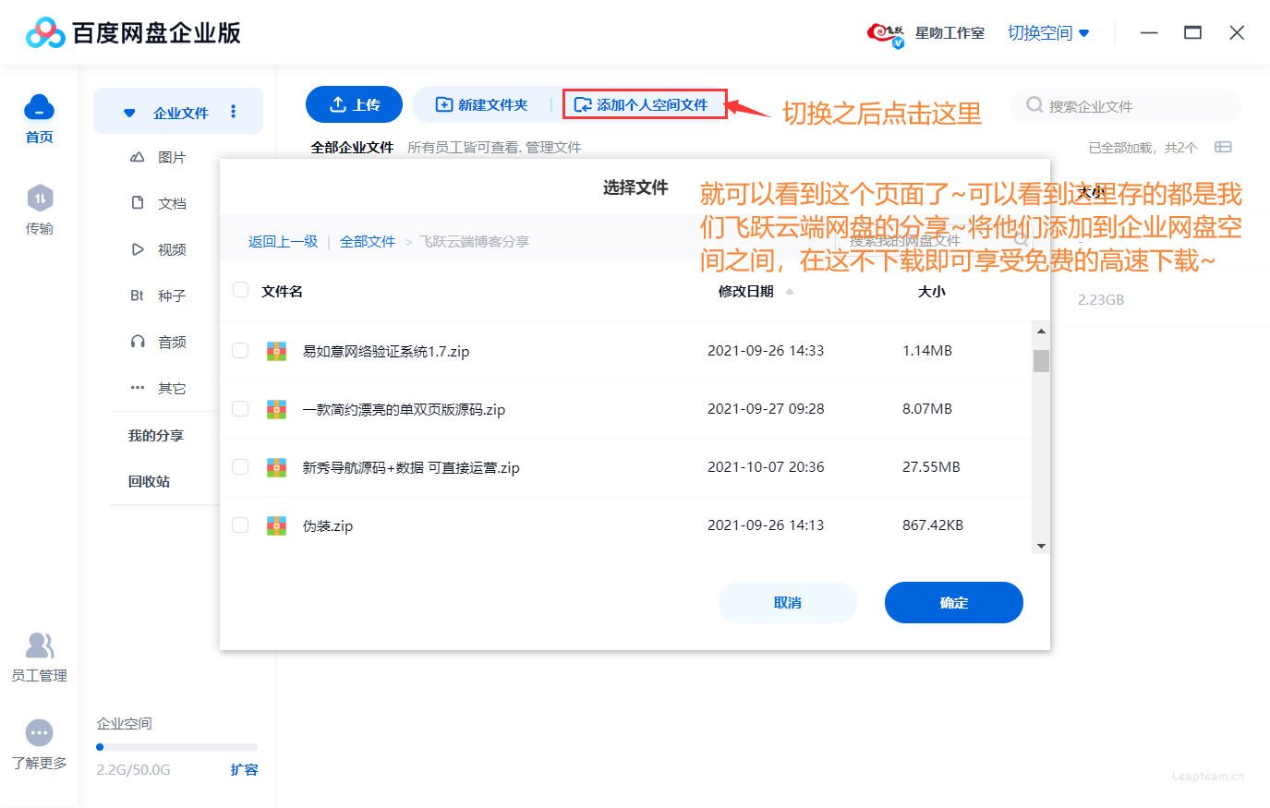This screenshot has width=1270, height=808.
Task: Switch list view layout icon
Action: [1223, 147]
